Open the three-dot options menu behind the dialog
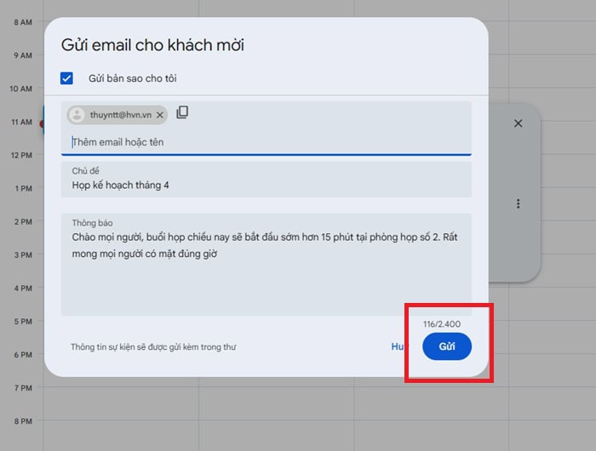 (518, 204)
